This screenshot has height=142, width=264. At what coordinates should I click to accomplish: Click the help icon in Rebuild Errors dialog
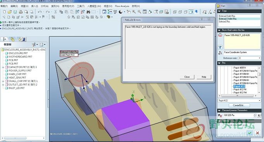(202, 19)
